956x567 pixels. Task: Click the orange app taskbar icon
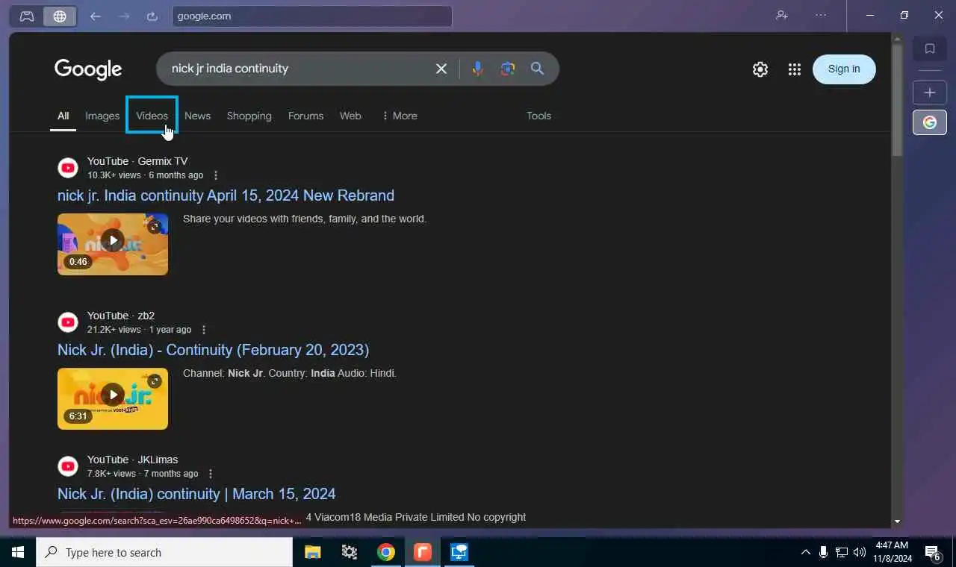coord(423,552)
